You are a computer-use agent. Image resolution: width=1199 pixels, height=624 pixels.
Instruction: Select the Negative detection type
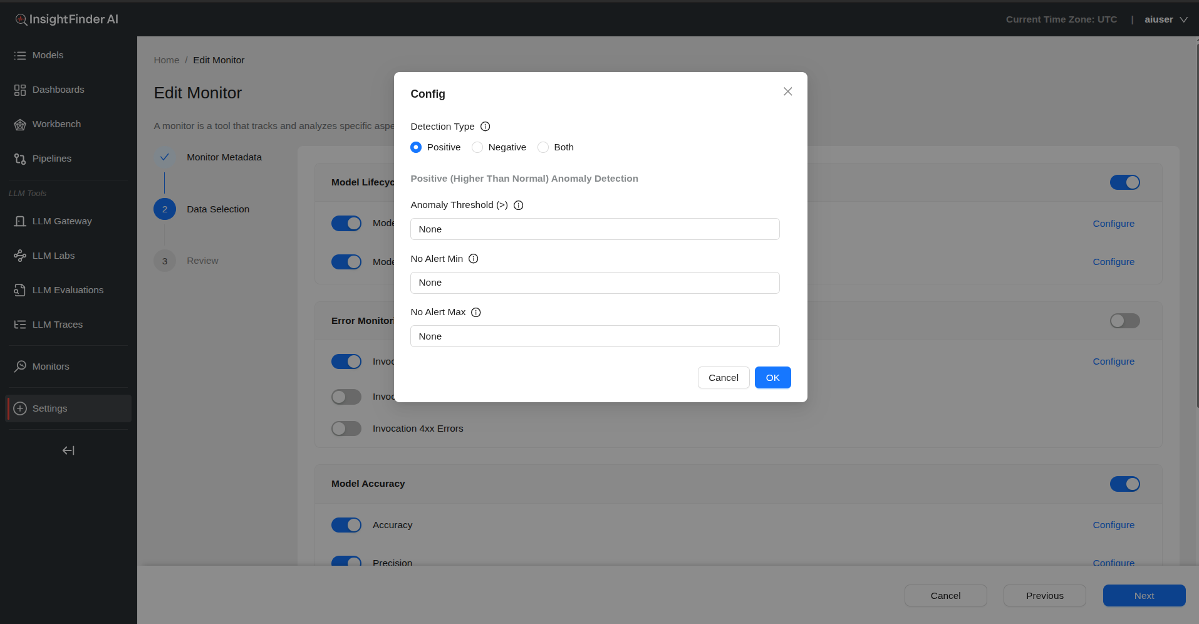point(477,147)
